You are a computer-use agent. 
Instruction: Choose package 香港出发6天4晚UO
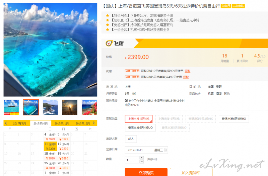click(x=140, y=128)
